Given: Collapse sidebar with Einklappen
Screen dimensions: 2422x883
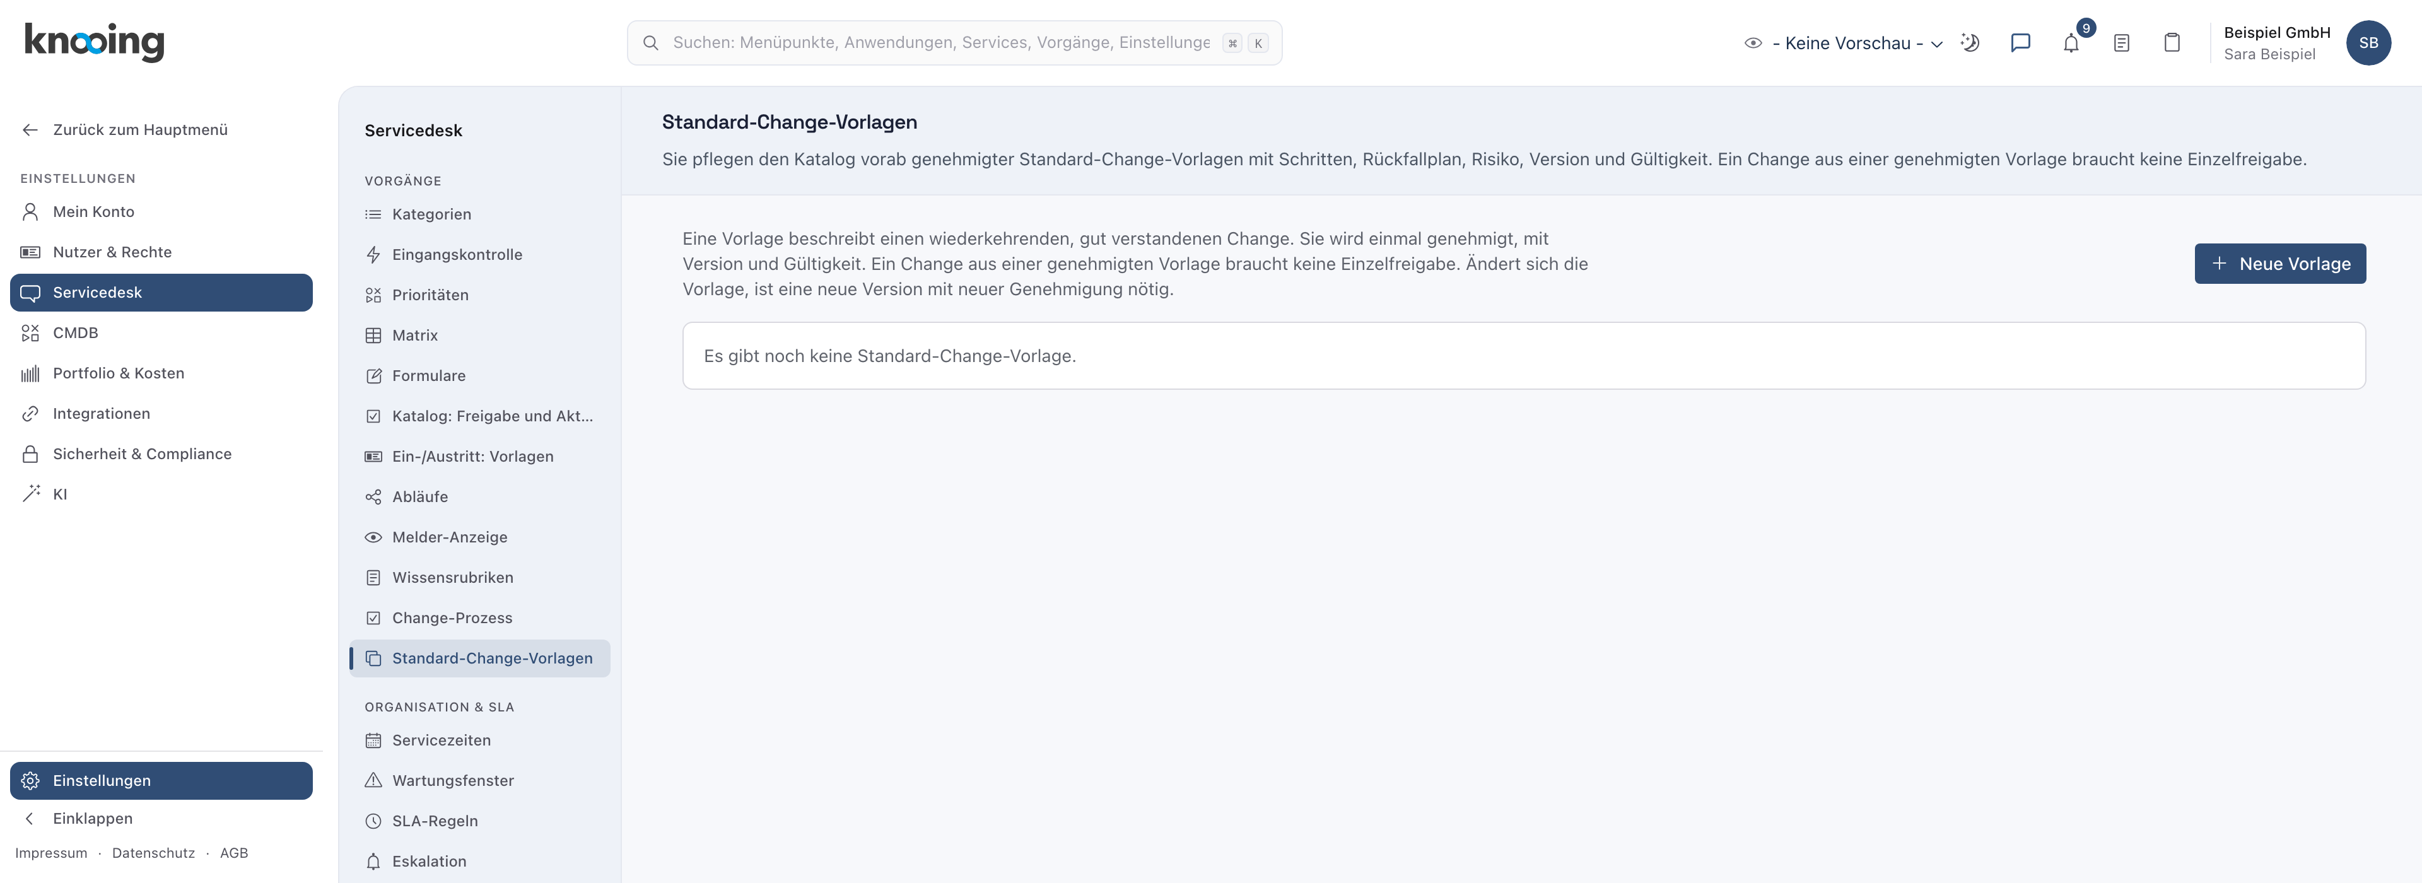Looking at the screenshot, I should [x=161, y=818].
